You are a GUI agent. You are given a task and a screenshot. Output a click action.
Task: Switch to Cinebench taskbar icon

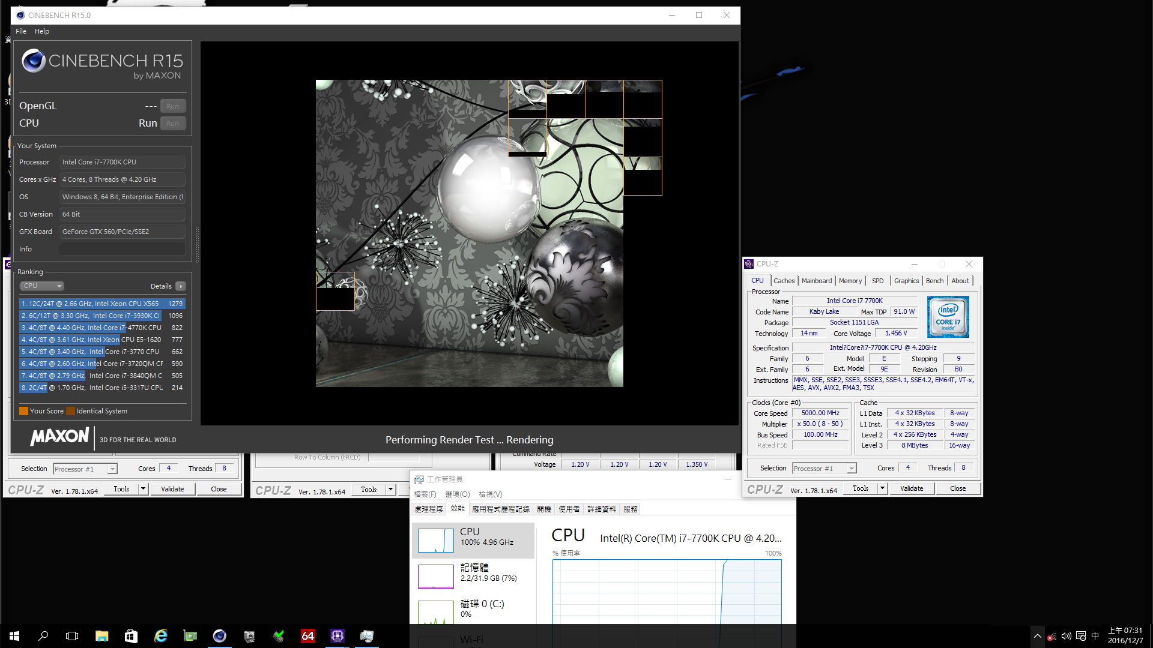(220, 636)
